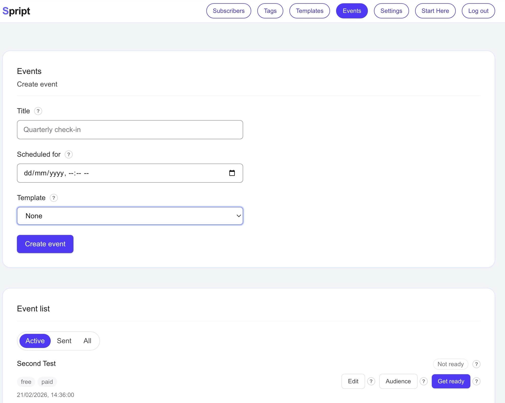Viewport: 505px width, 403px height.
Task: Click Get ready for Second Test
Action: (451, 381)
